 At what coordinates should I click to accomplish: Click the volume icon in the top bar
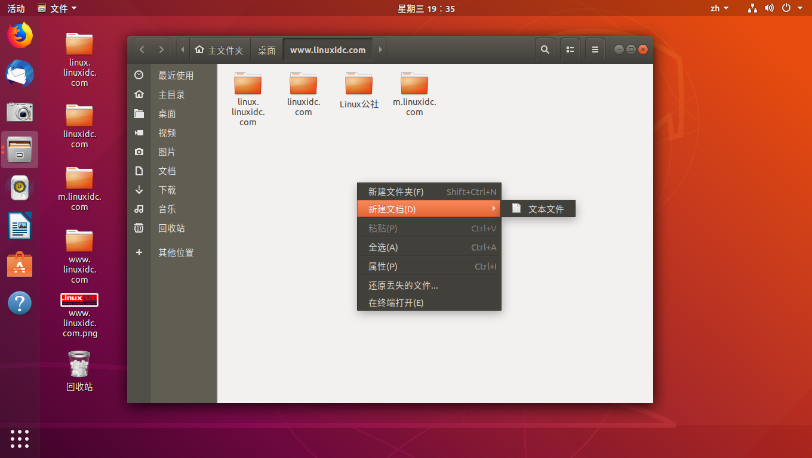(x=769, y=8)
